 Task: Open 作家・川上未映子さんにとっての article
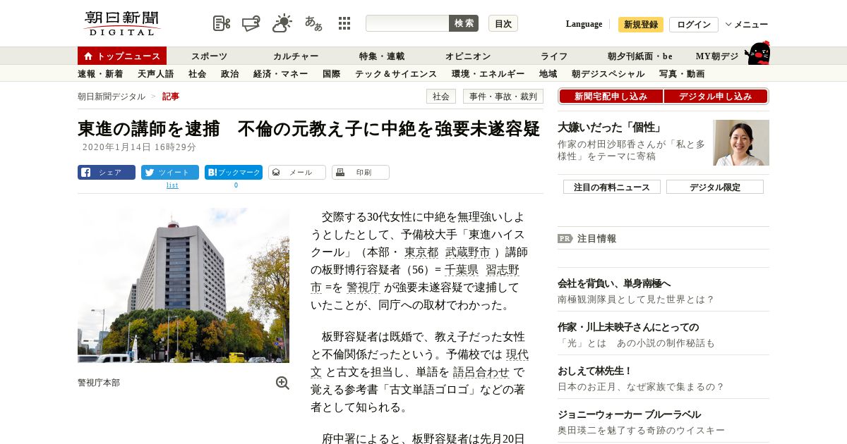coord(628,327)
